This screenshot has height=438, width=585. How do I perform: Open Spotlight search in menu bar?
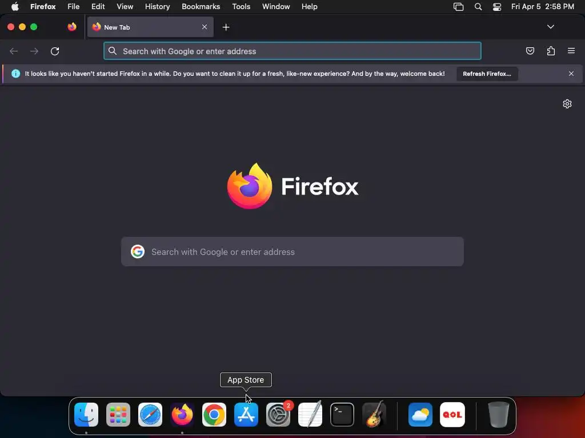tap(478, 7)
